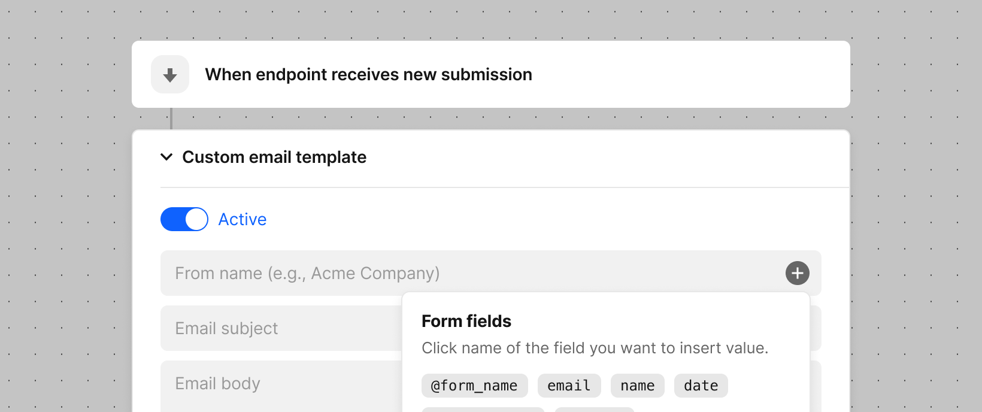Choose the name field chip

(638, 386)
